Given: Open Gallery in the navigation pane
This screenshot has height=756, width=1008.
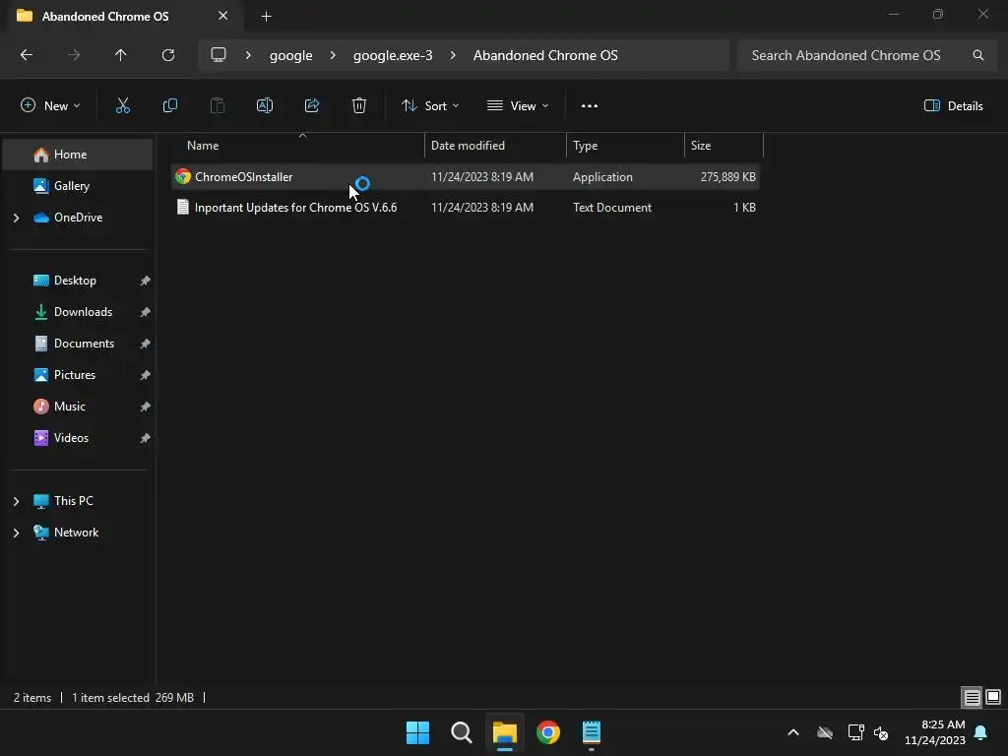Looking at the screenshot, I should (78, 186).
